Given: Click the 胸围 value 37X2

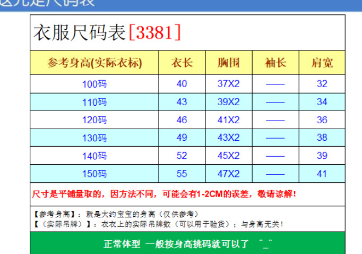Looking at the screenshot, I should coord(229,83).
